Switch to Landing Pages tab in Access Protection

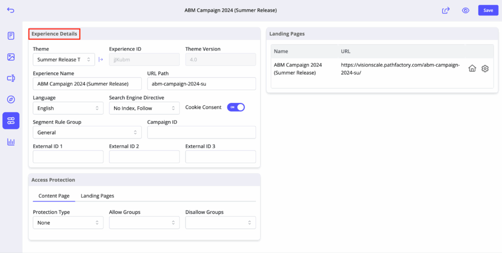tap(98, 196)
